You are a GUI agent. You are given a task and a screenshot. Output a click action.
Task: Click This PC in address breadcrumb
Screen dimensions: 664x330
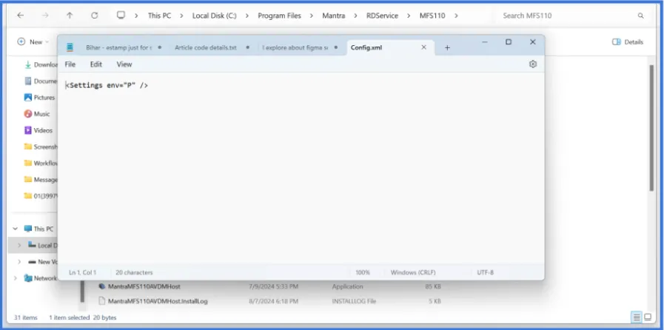pos(159,16)
